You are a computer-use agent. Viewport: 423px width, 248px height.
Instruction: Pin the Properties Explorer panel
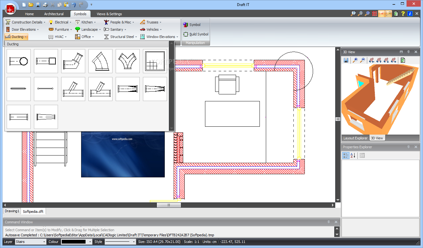point(409,147)
